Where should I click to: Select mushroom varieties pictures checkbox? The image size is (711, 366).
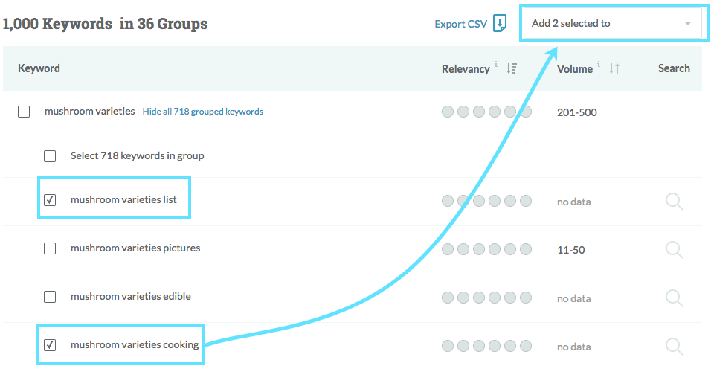pyautogui.click(x=50, y=248)
